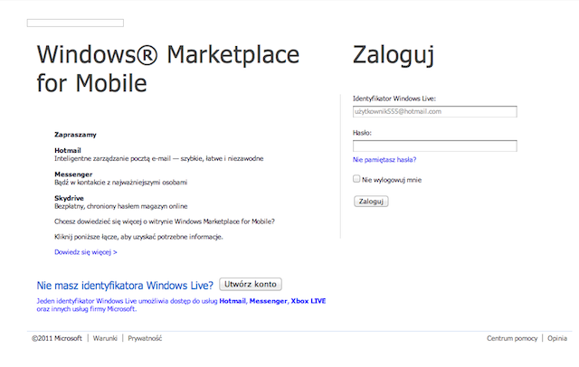579x367 pixels.
Task: Open blue bold Hotmail link in bottom sentence
Action: [x=233, y=301]
